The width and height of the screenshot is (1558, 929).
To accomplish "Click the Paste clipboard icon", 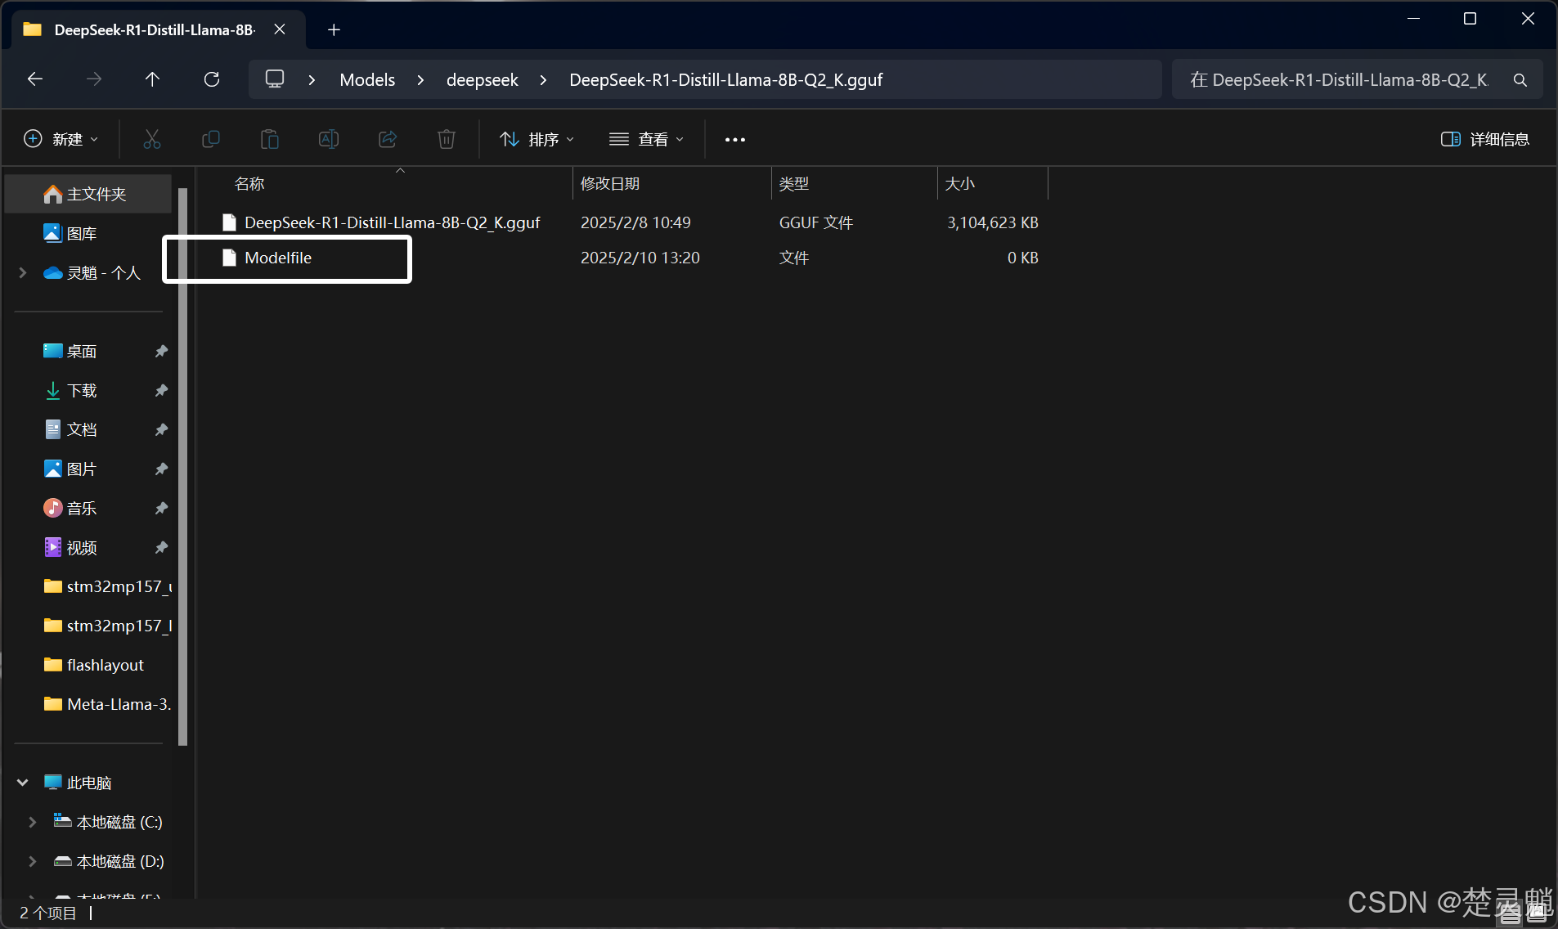I will tap(270, 139).
